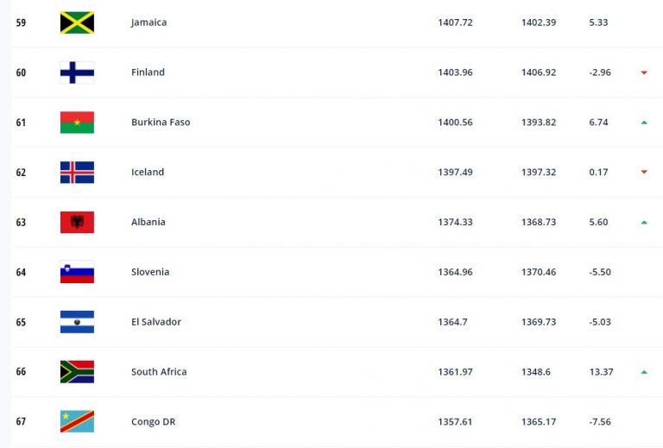Click the Finland flag icon
This screenshot has width=663, height=448.
coord(77,73)
